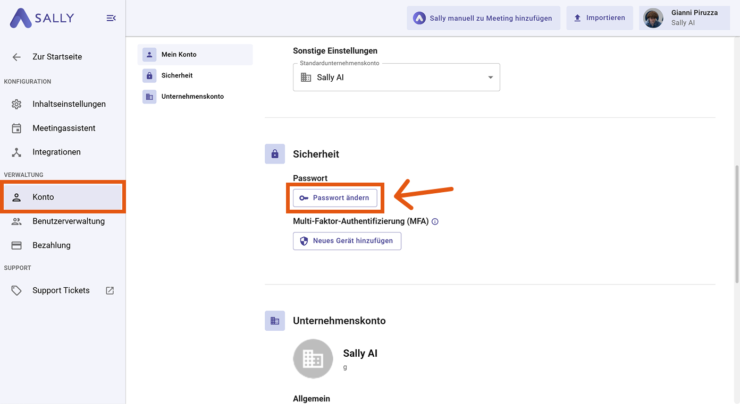Screen dimensions: 740x404
Task: Click the back arrow for Zur Startseite
Action: tap(16, 57)
